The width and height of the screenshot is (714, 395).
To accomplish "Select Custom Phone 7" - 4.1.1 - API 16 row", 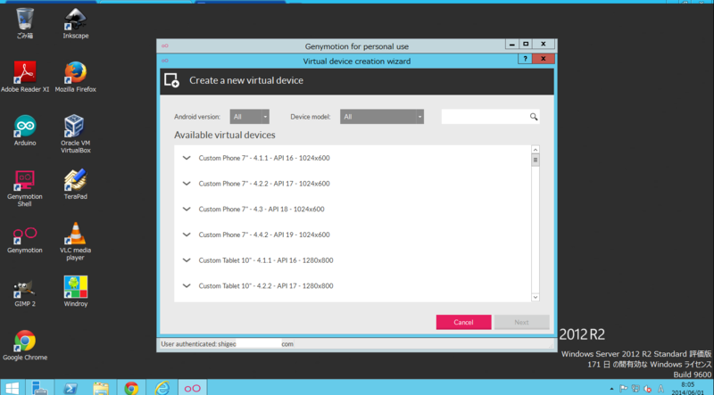I will [353, 158].
